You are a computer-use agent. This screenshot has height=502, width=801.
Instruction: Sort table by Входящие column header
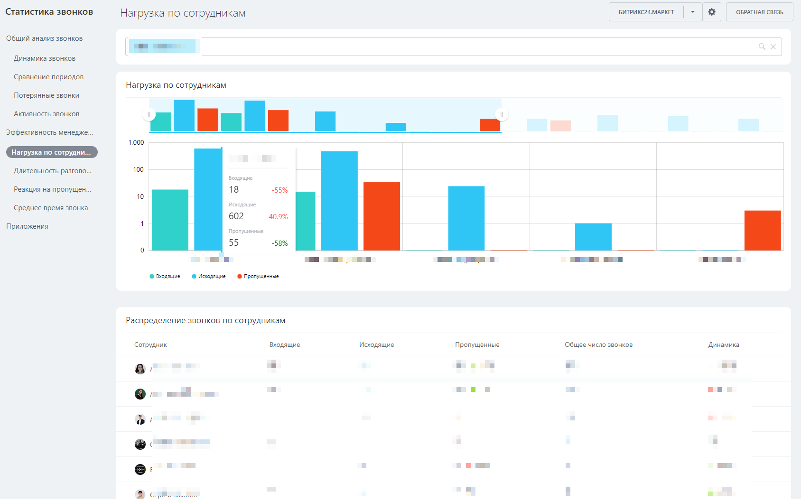click(x=285, y=344)
